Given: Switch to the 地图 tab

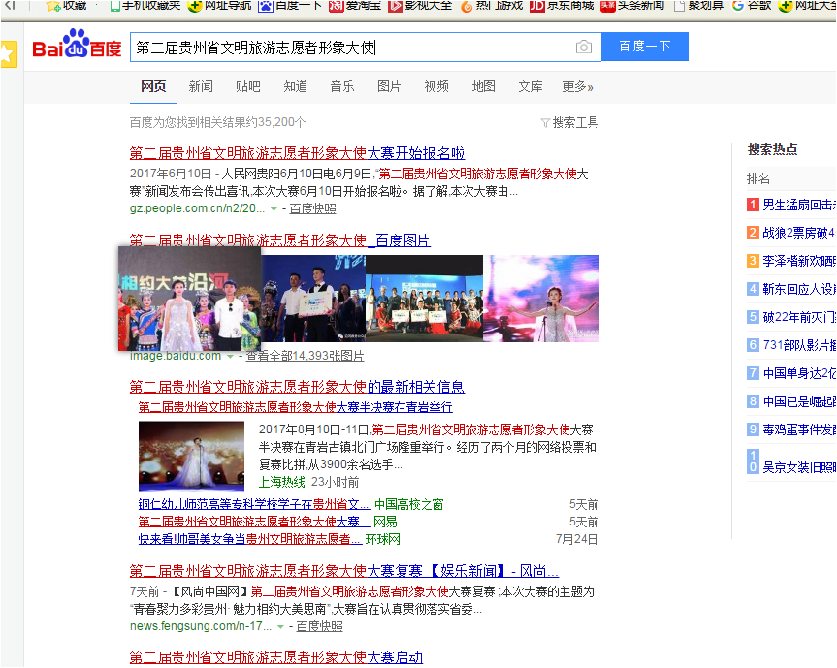Looking at the screenshot, I should point(484,86).
